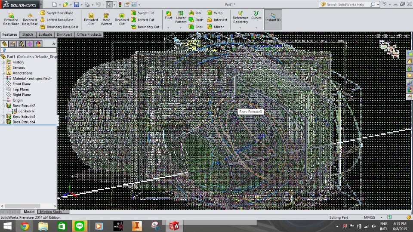Click the Linear Pattern tool
413x232 pixels.
pos(181,17)
